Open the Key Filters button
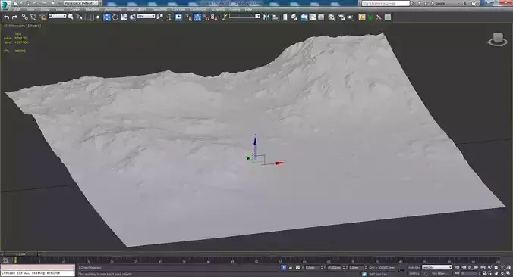 coord(441,273)
